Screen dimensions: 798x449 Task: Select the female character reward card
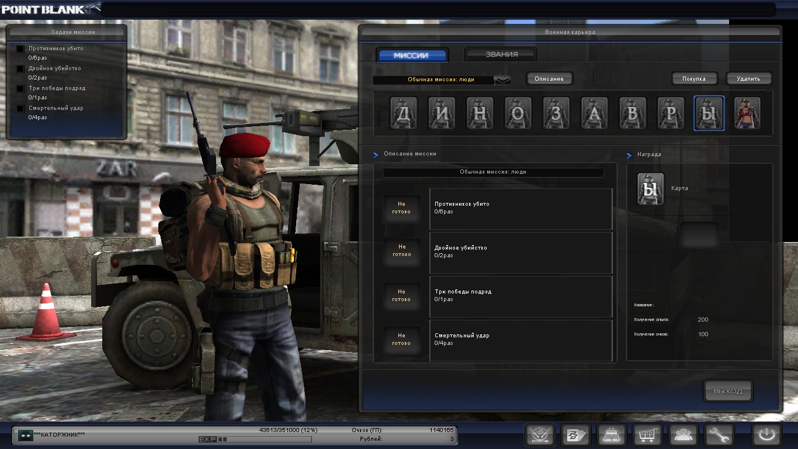pyautogui.click(x=747, y=113)
